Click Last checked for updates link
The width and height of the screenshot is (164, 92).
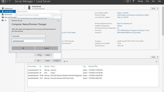click(x=122, y=17)
